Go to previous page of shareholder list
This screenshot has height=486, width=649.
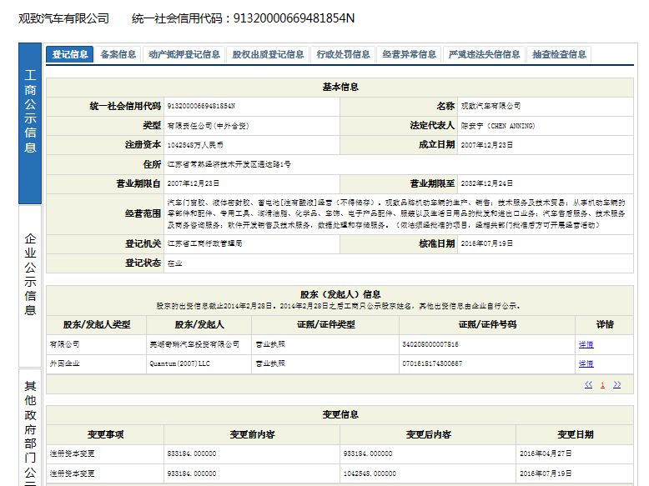tap(588, 384)
